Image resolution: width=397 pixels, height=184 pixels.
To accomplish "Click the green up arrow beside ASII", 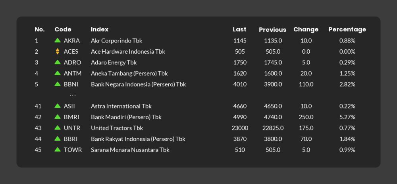I will (x=58, y=106).
